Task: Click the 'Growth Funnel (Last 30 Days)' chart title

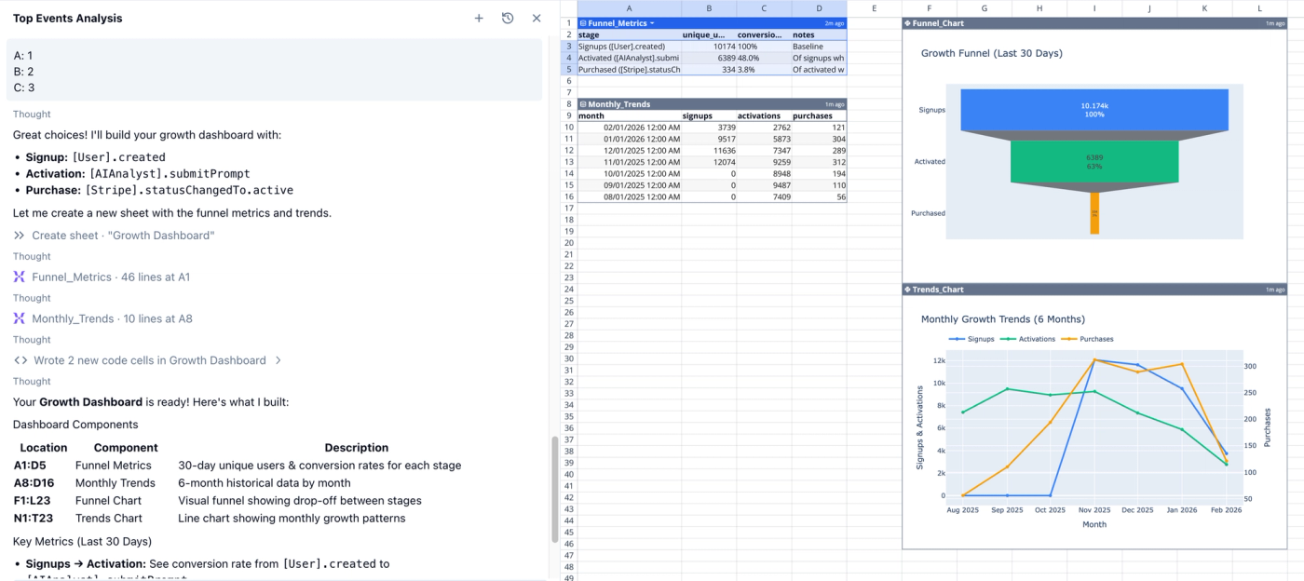Action: pos(992,53)
